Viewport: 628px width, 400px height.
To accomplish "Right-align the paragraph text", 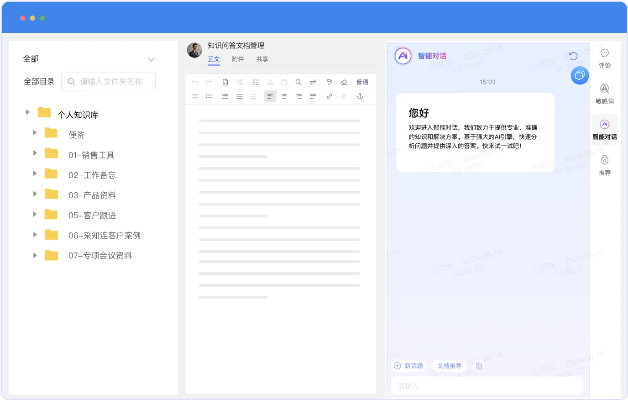I will pyautogui.click(x=298, y=96).
